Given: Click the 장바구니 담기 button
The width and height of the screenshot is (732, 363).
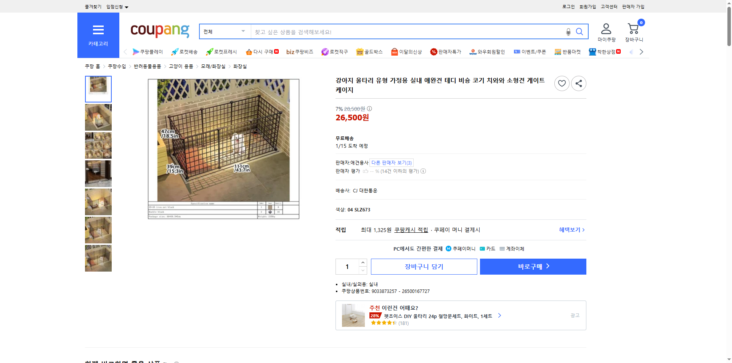Looking at the screenshot, I should click(424, 266).
